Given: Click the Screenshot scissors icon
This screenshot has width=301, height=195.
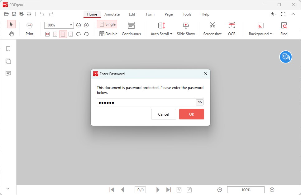Looking at the screenshot, I should [212, 26].
